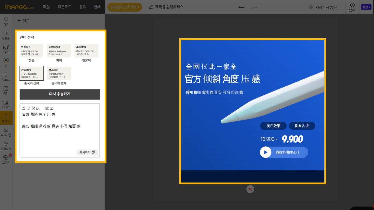Click the 9,900 price text
Viewport: 374px width, 210px height.
click(292, 139)
